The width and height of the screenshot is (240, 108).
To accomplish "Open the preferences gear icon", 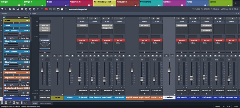I will point(22,9).
